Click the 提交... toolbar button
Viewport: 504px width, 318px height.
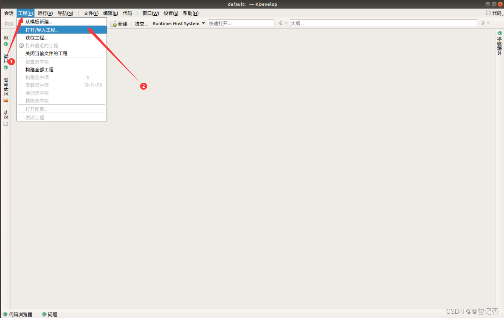(x=141, y=24)
